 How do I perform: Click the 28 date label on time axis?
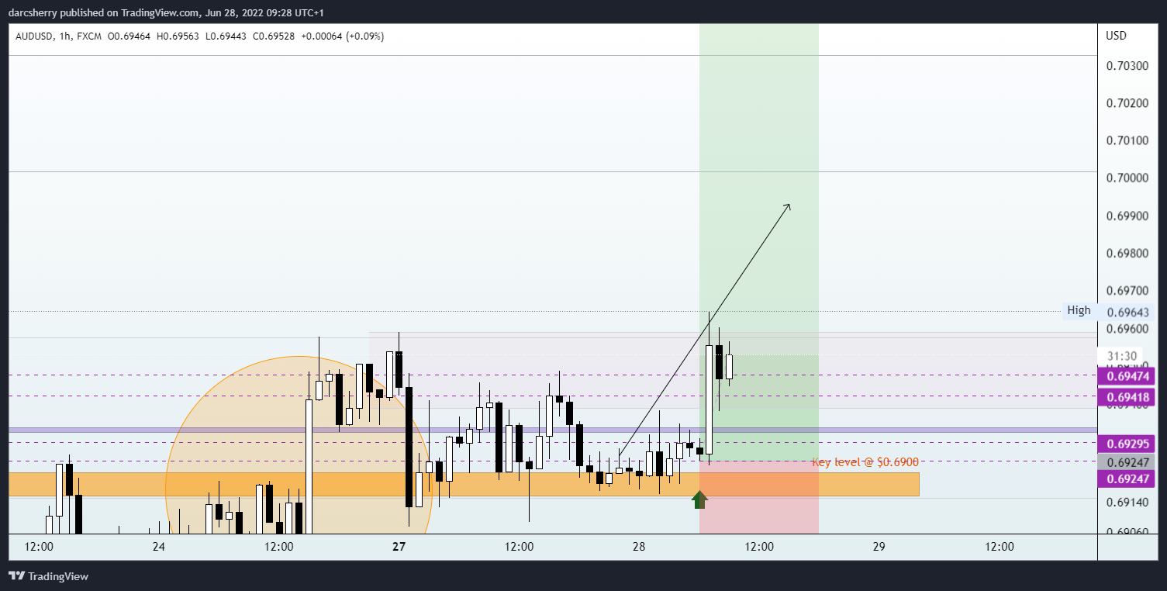(639, 547)
